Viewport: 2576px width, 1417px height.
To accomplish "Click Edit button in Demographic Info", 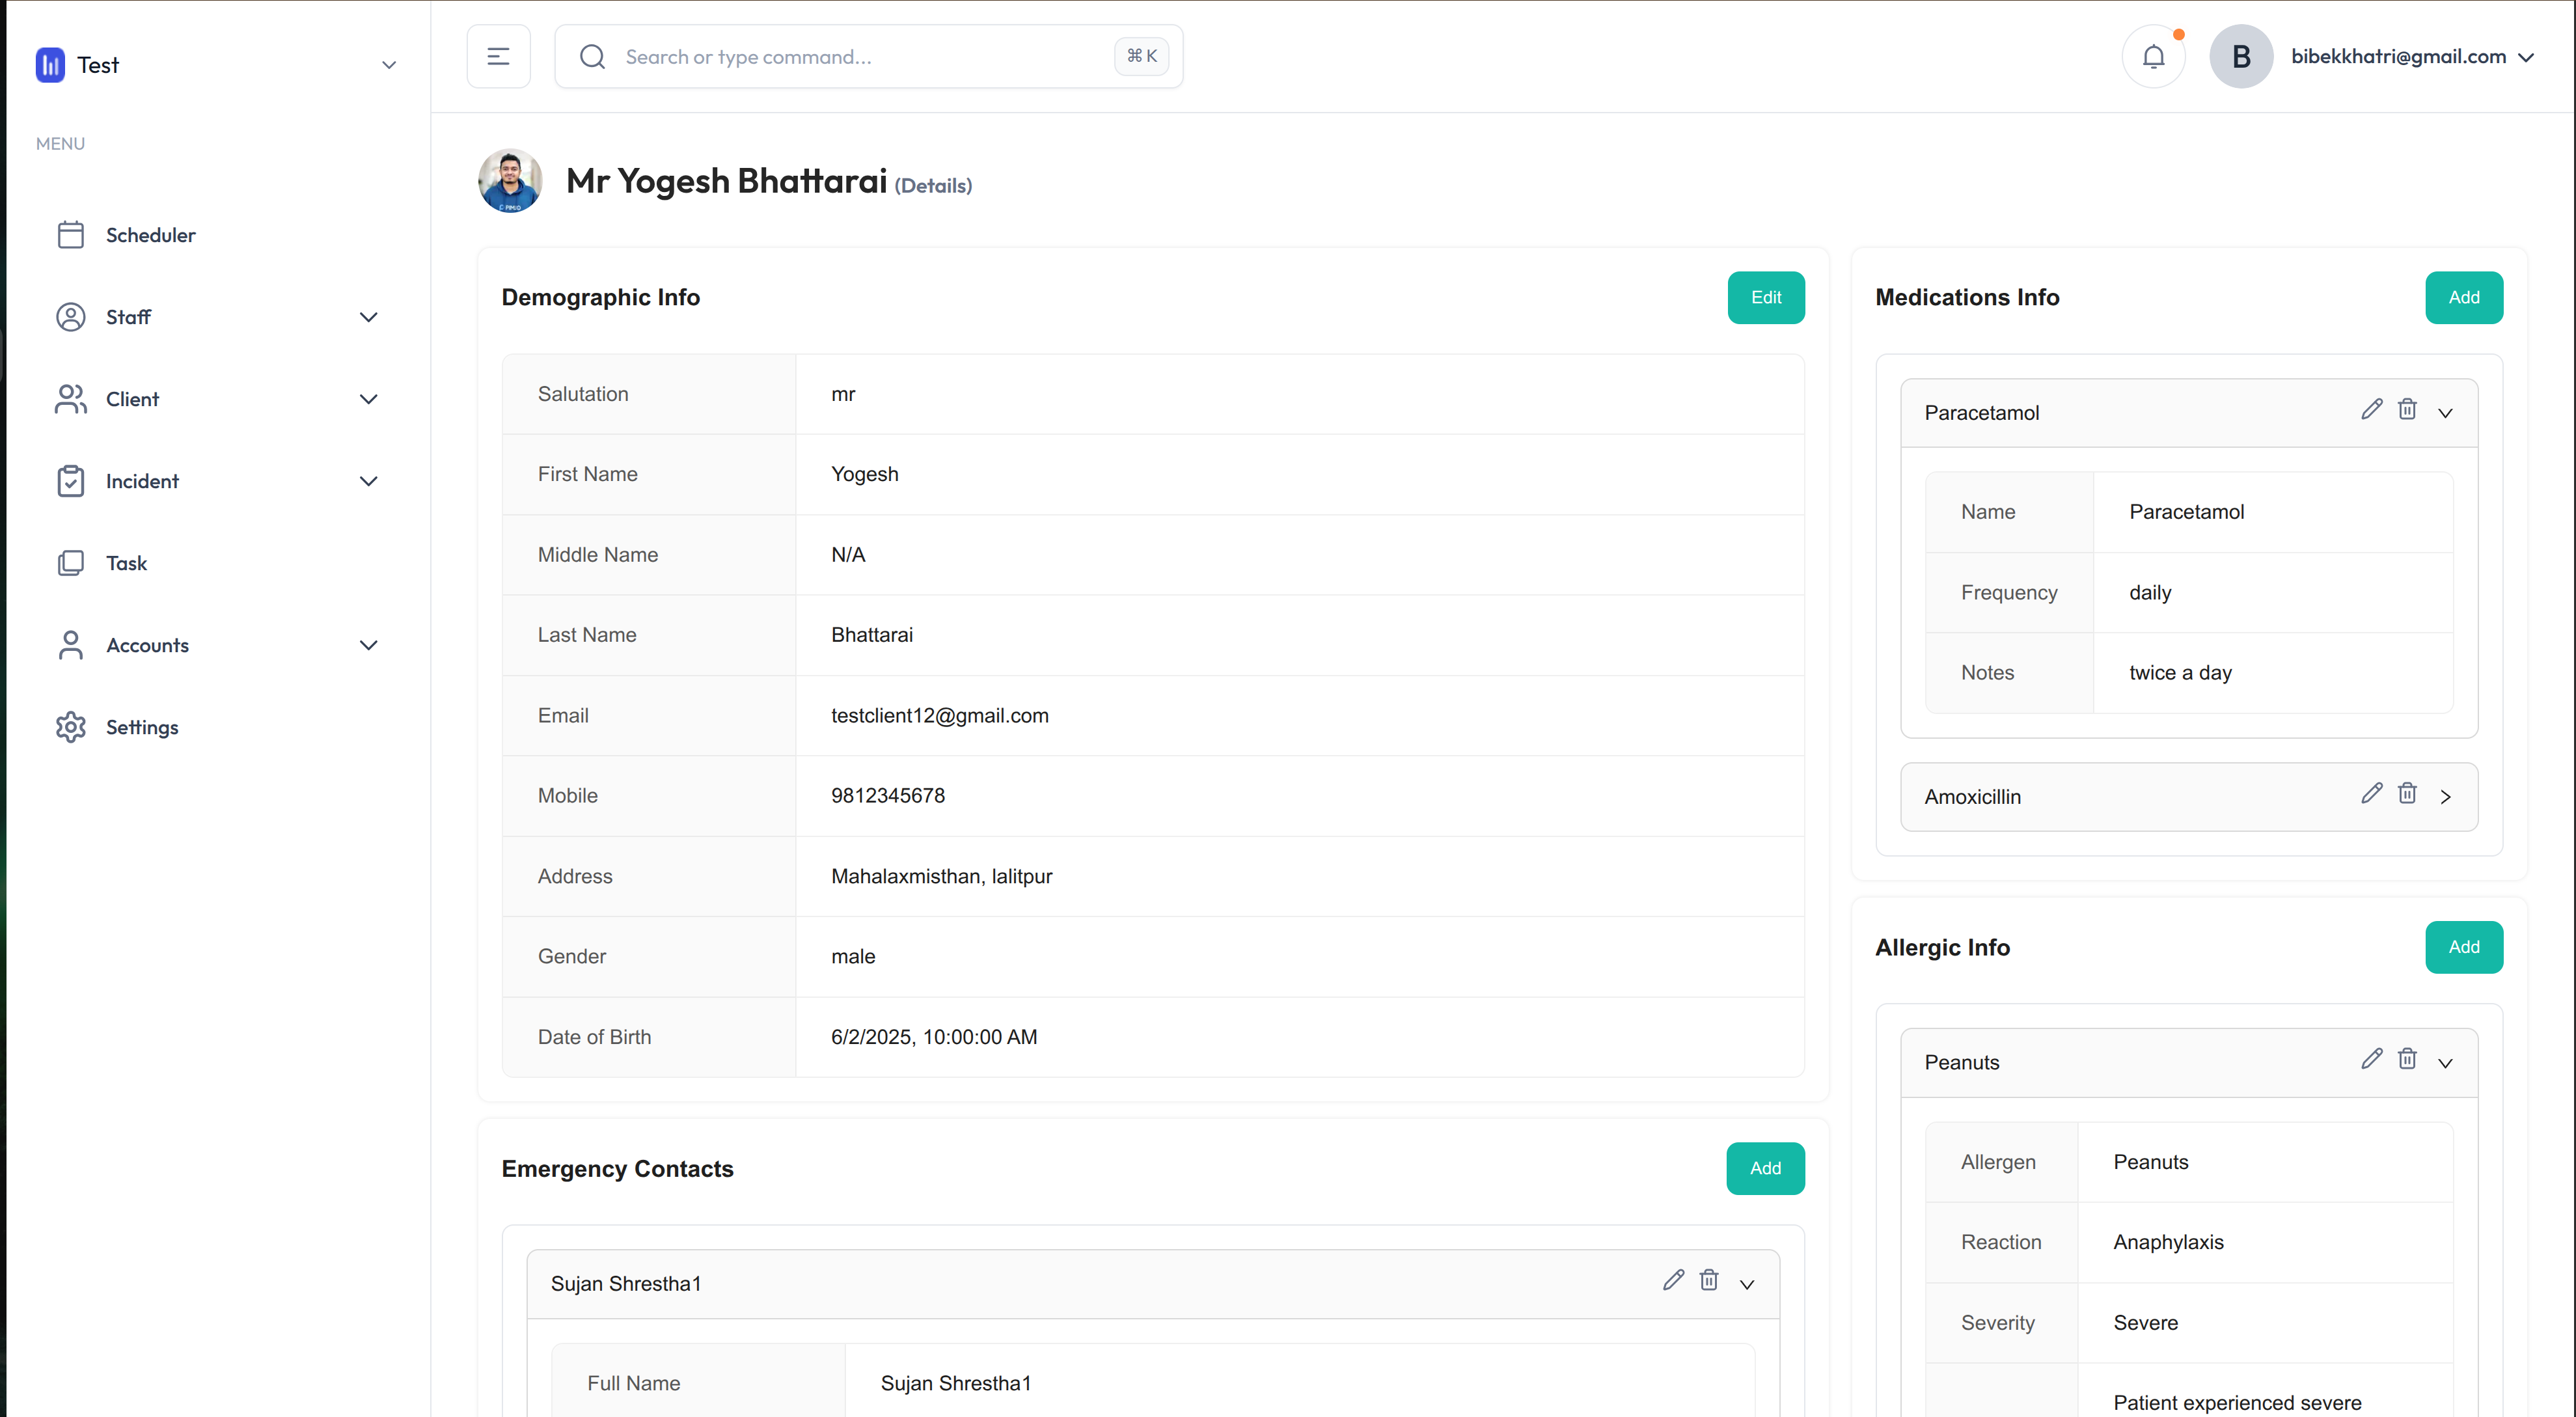I will (x=1765, y=297).
